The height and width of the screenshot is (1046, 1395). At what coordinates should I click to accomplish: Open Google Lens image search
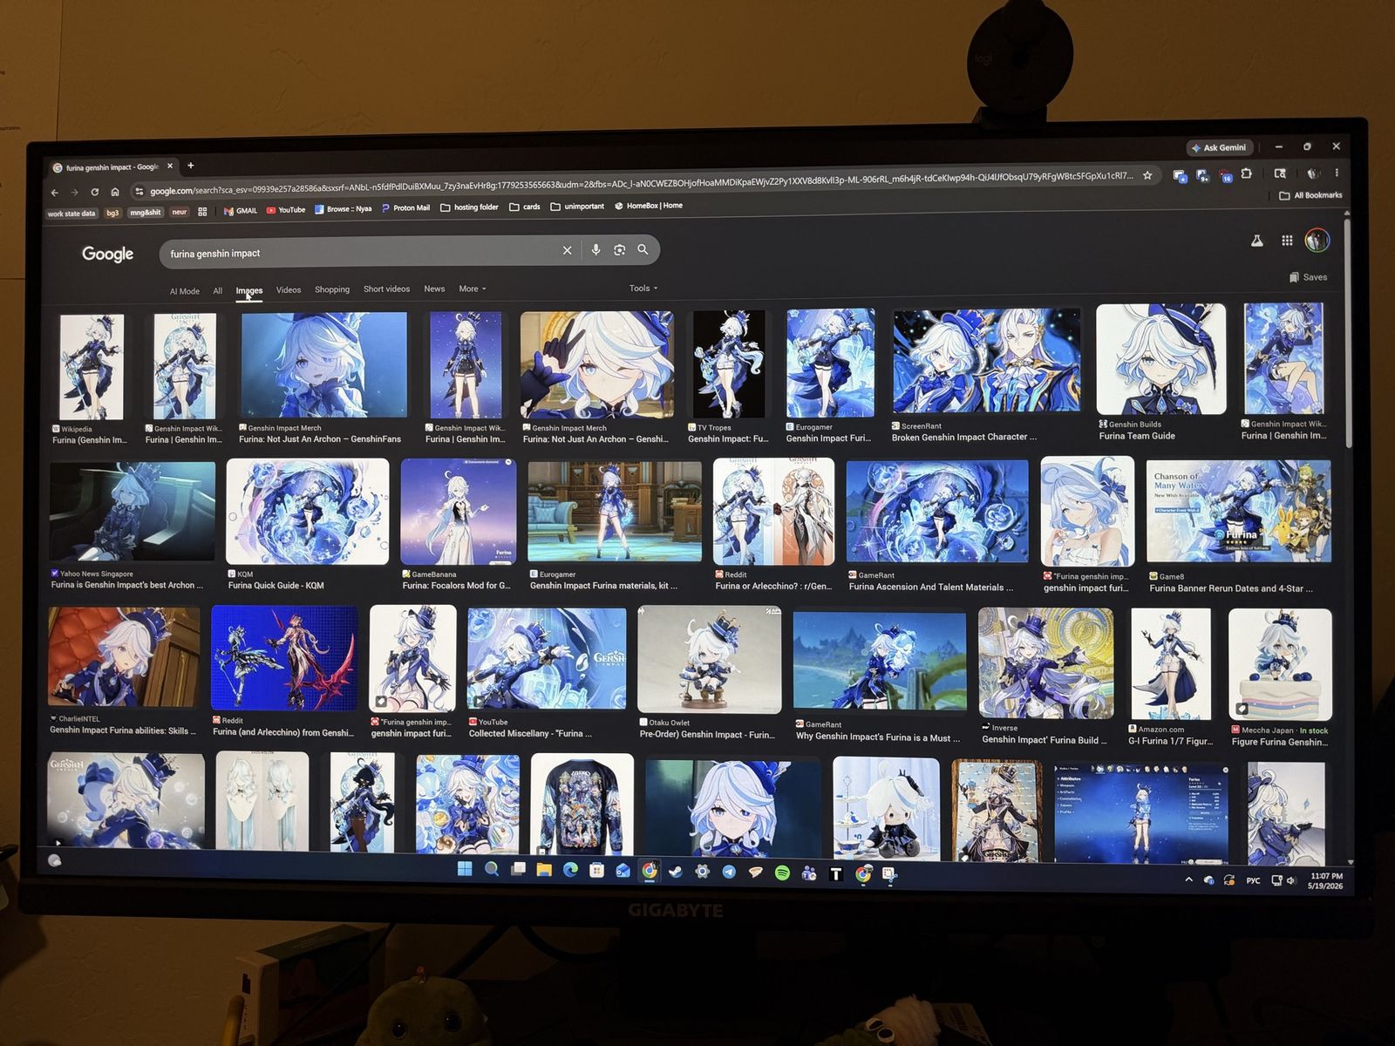[x=619, y=250]
